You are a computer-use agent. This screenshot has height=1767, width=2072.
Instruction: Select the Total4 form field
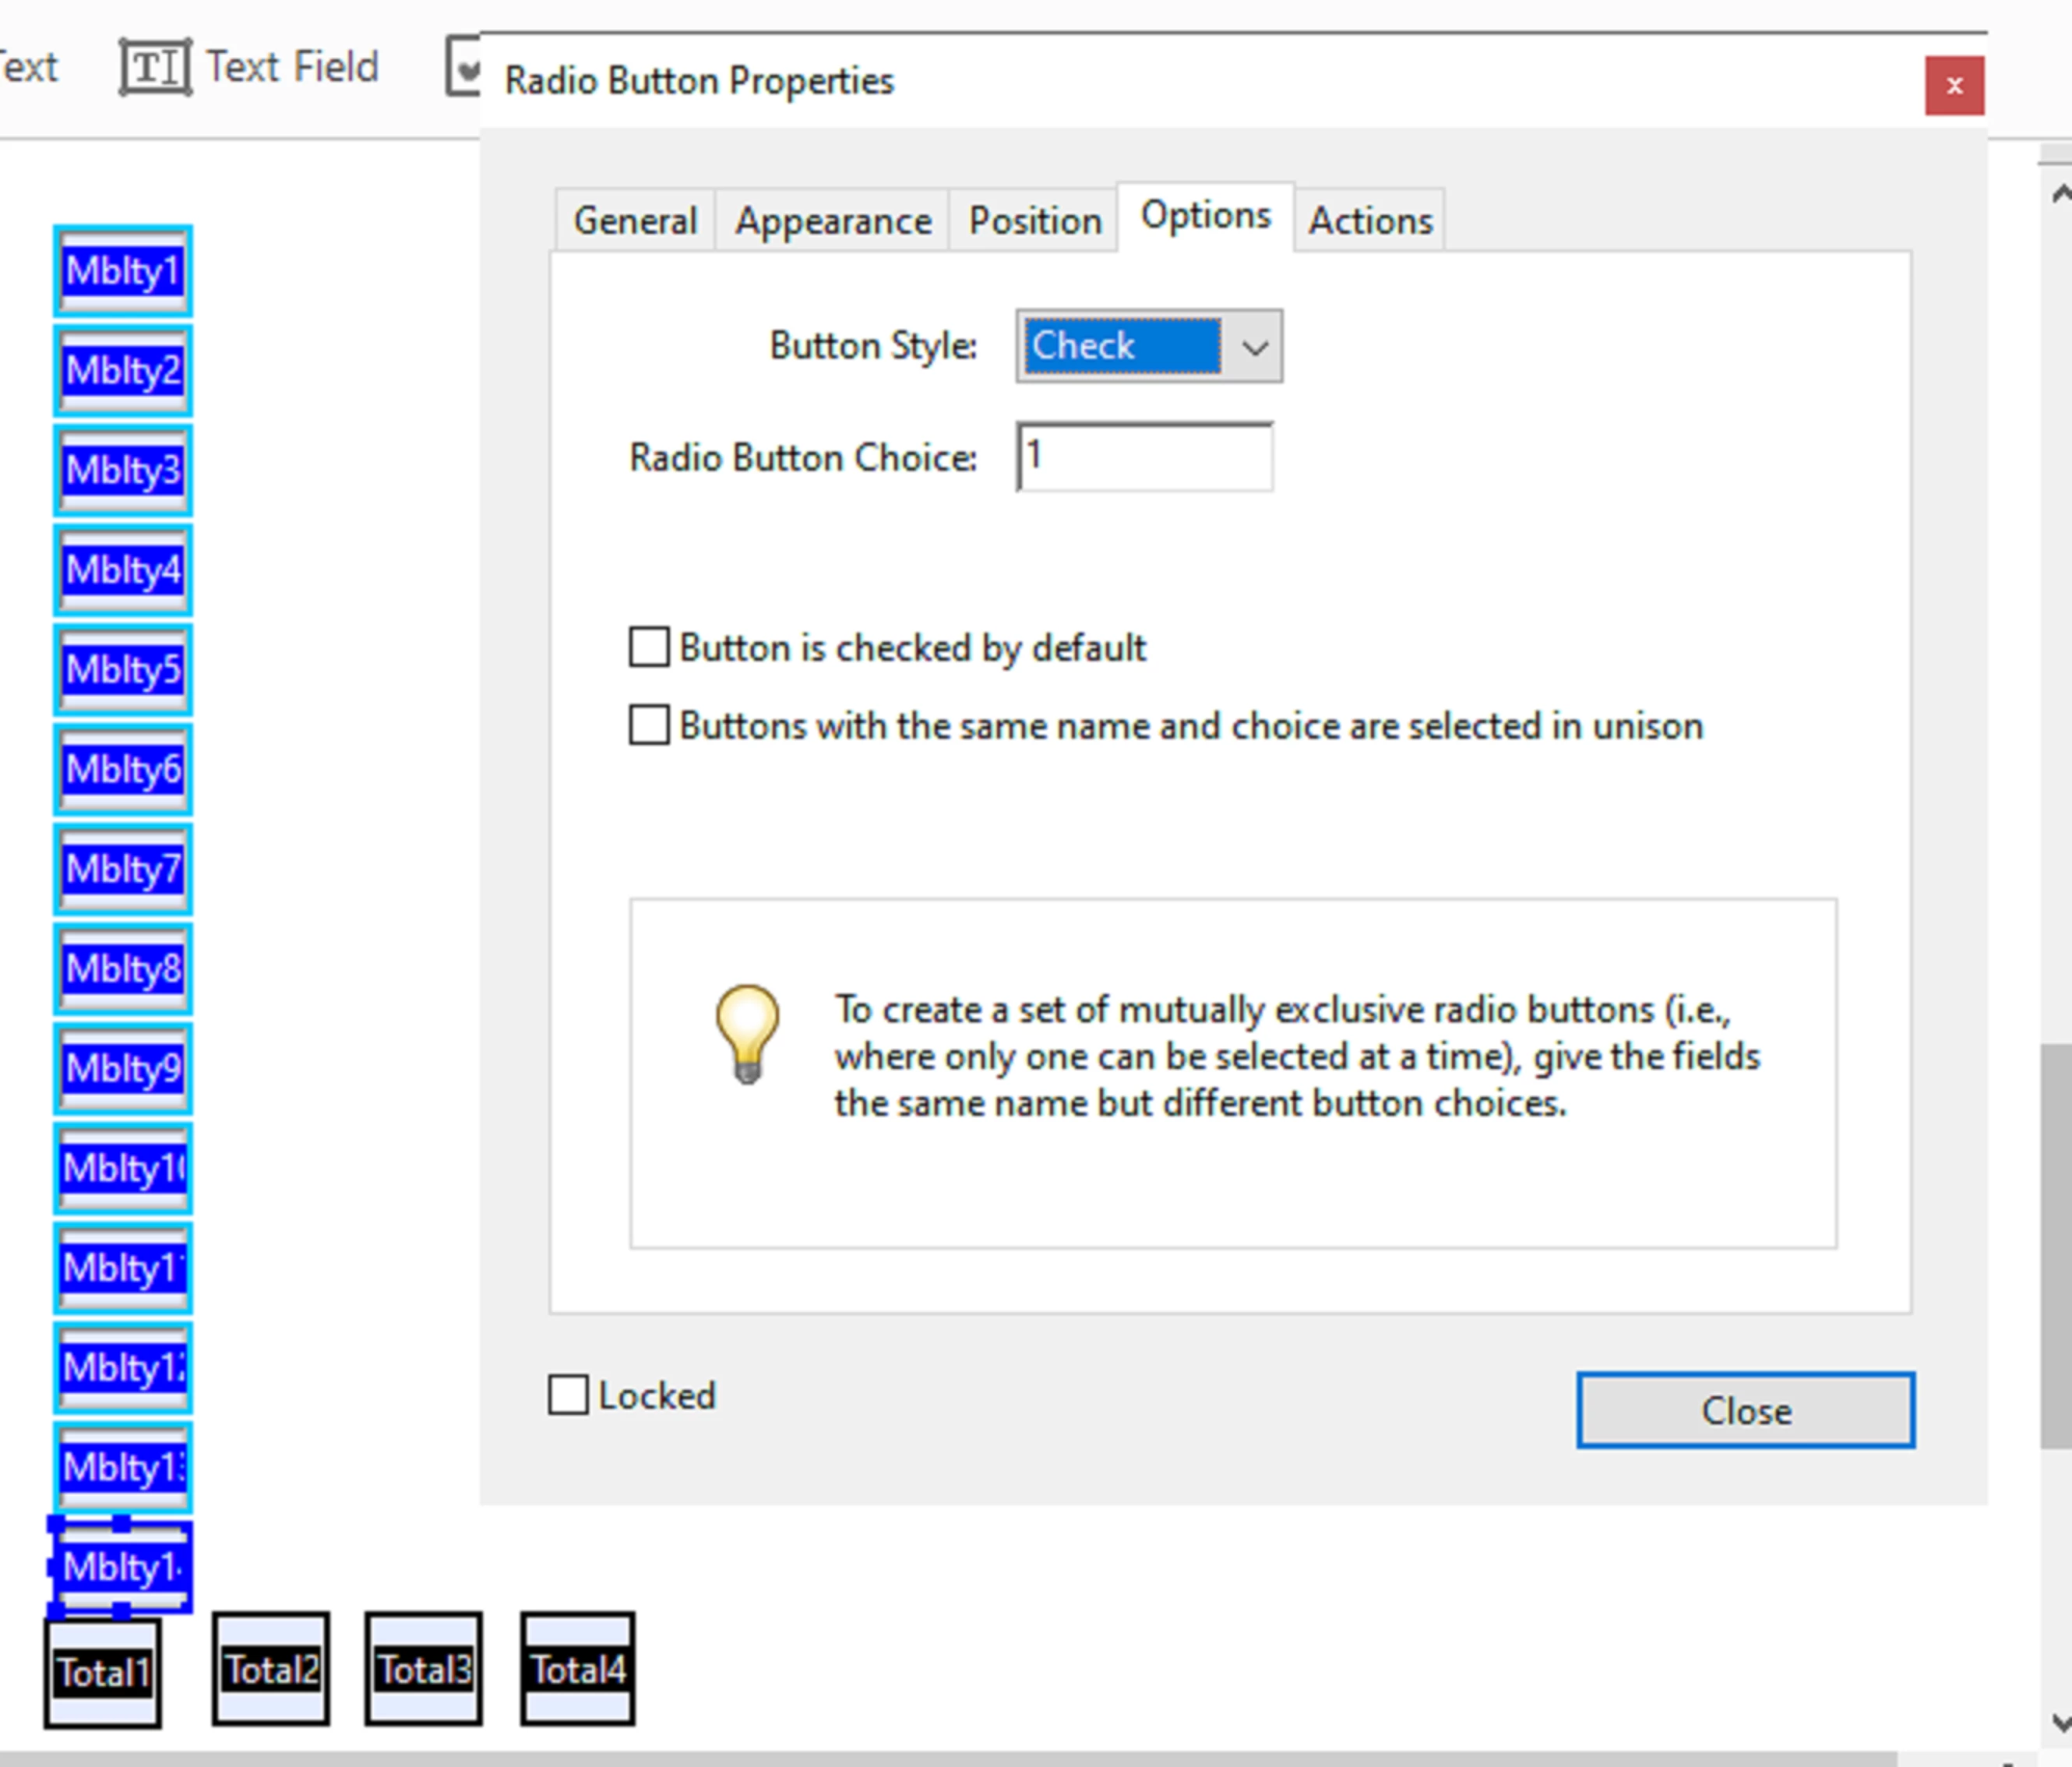click(x=577, y=1669)
